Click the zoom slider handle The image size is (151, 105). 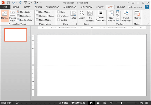click(x=121, y=103)
